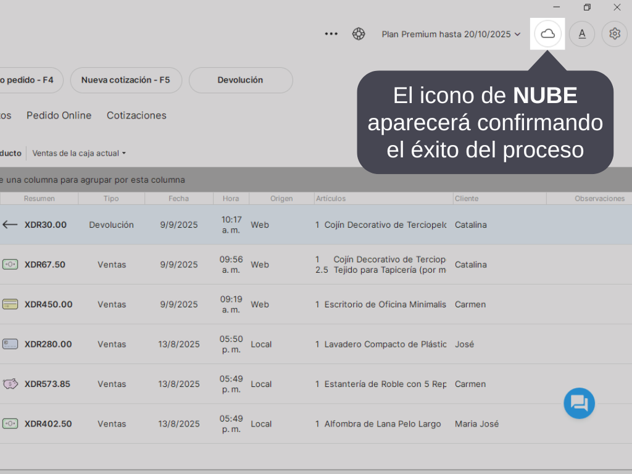The width and height of the screenshot is (632, 474).
Task: Click the 09:56 a. m. time cell
Action: click(231, 265)
